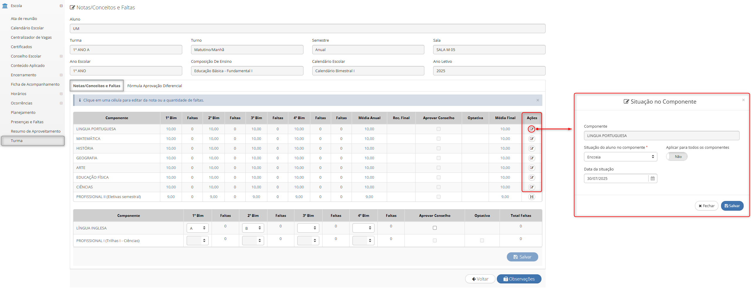Click the Escola building icon in sidebar
This screenshot has height=289, width=751.
coord(5,6)
